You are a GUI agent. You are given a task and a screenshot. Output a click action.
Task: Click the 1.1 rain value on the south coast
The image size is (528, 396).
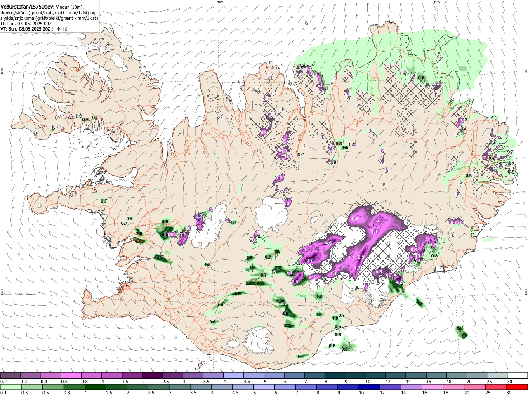pyautogui.click(x=300, y=357)
